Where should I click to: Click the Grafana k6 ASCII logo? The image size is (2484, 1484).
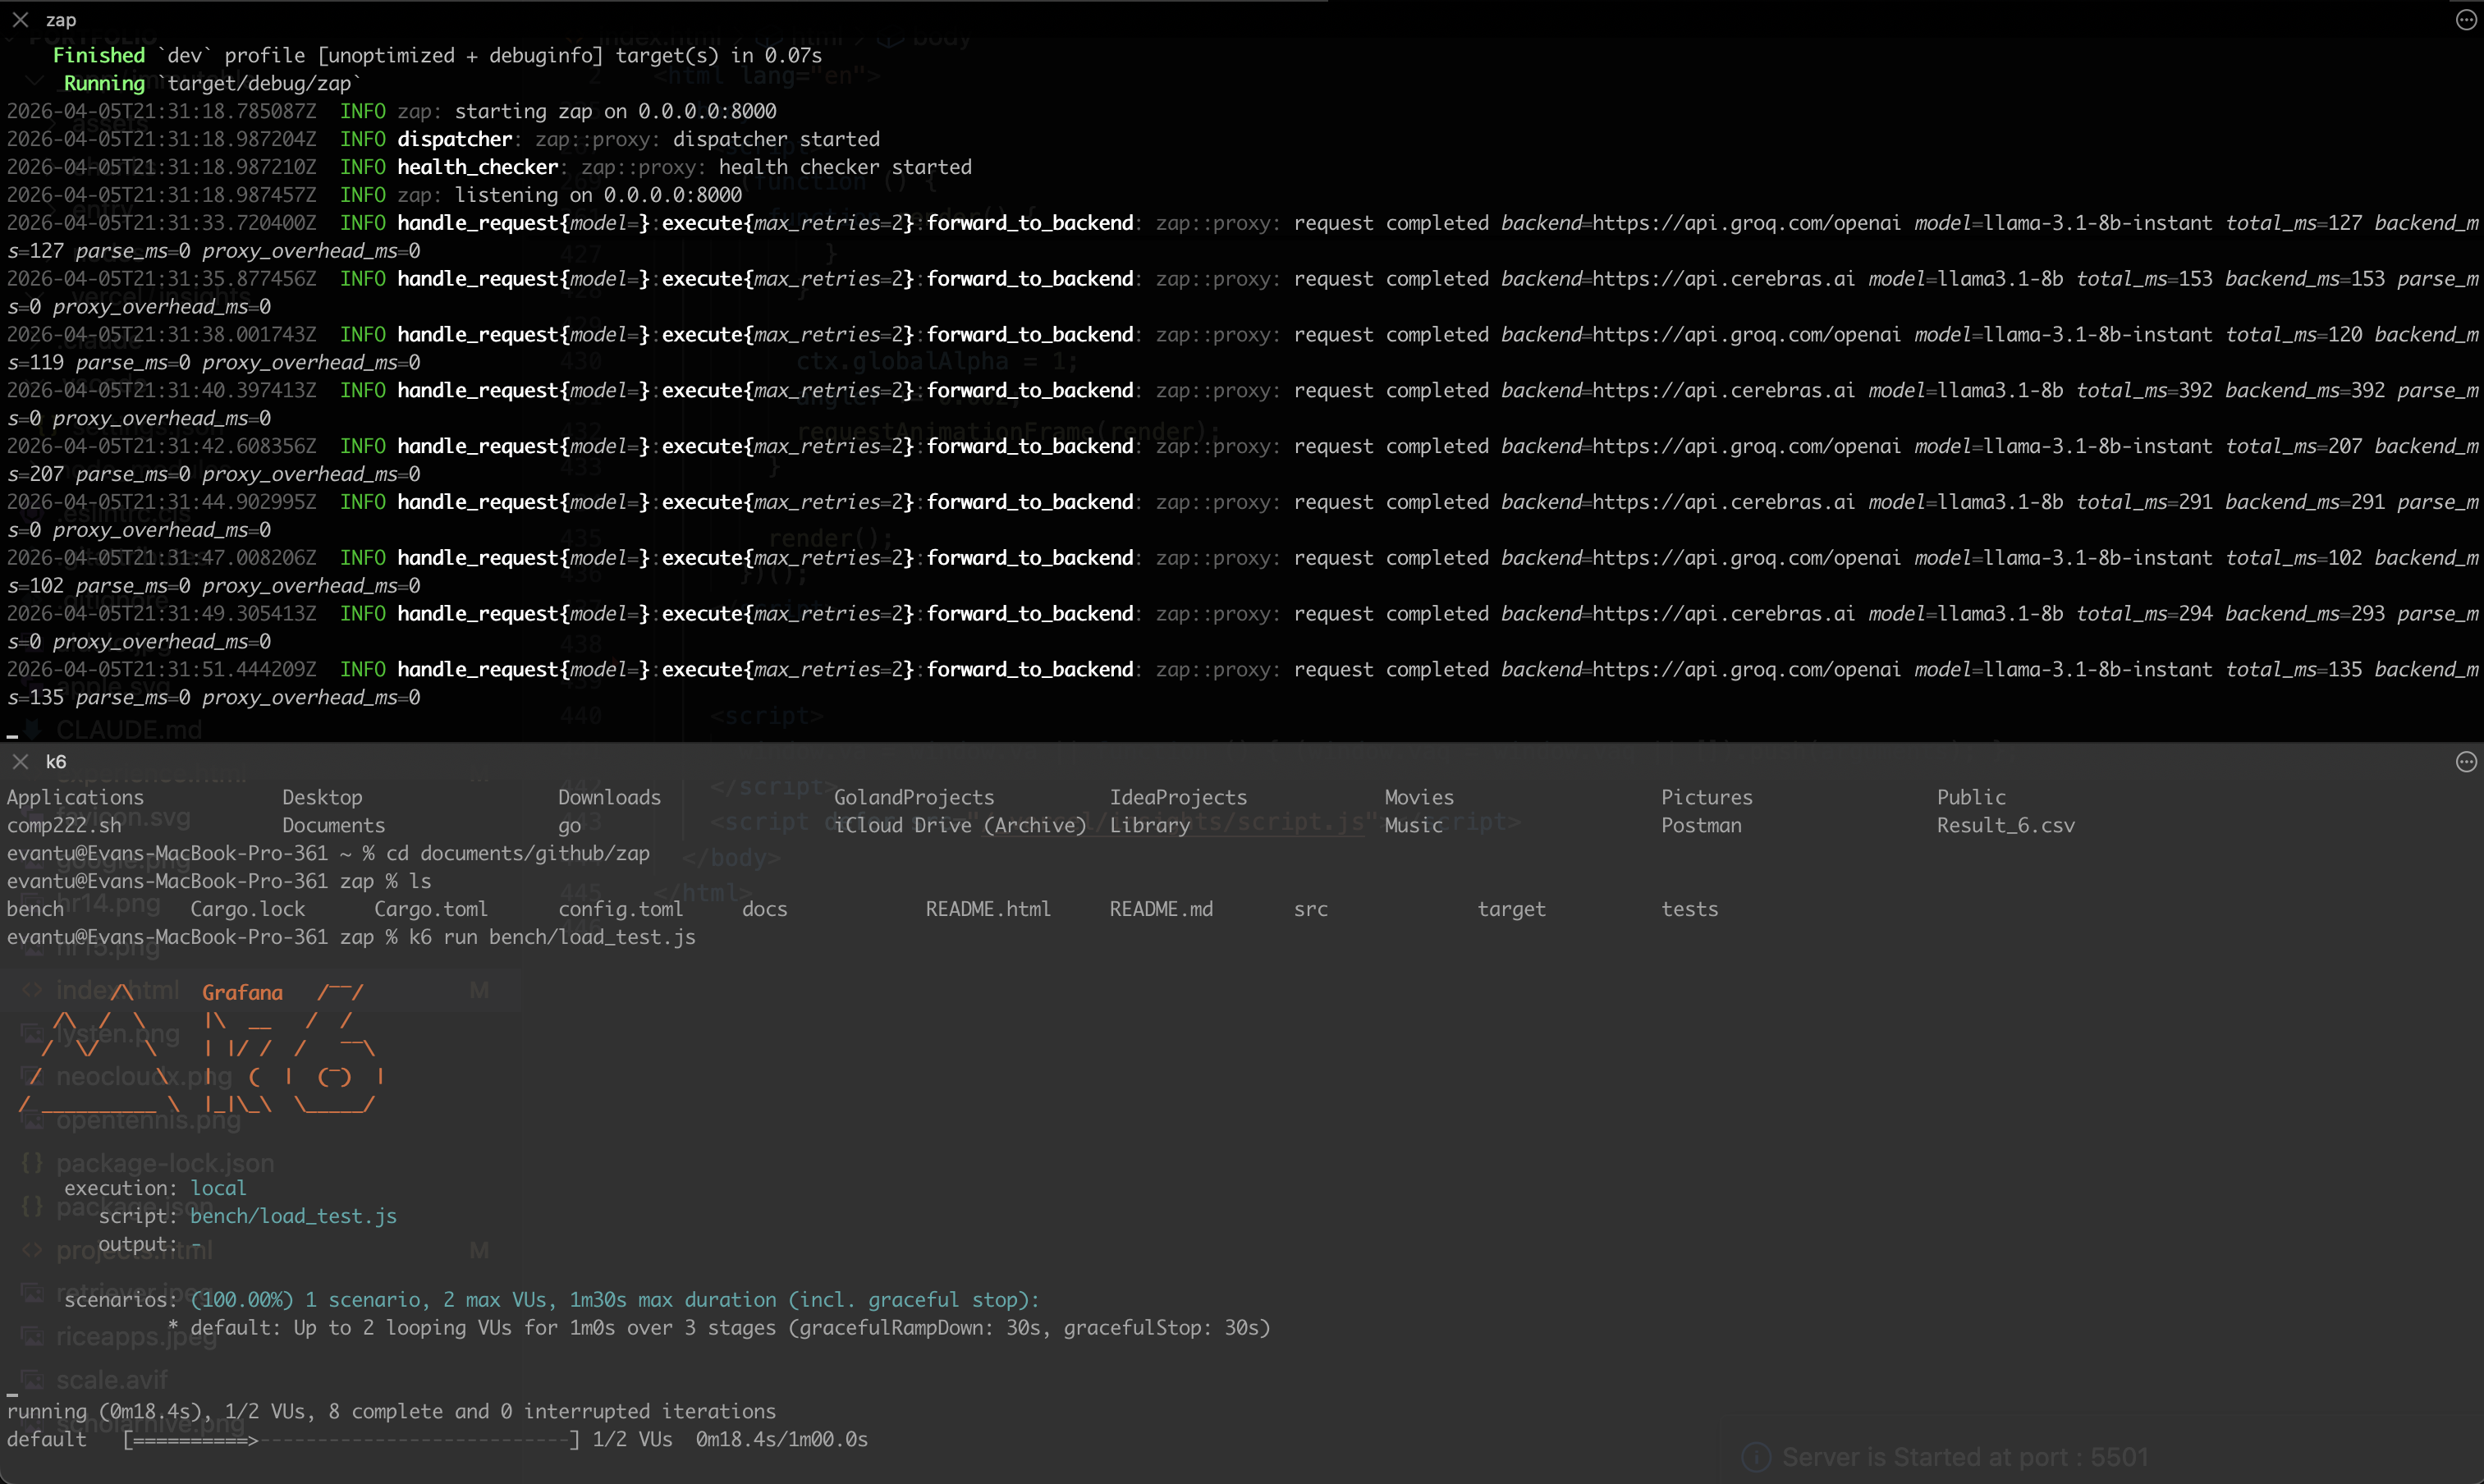200,1048
